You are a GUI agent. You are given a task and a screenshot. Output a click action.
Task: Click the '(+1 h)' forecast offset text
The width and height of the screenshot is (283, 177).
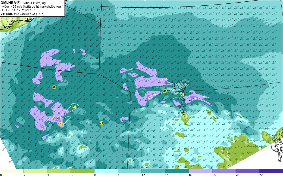40,14
